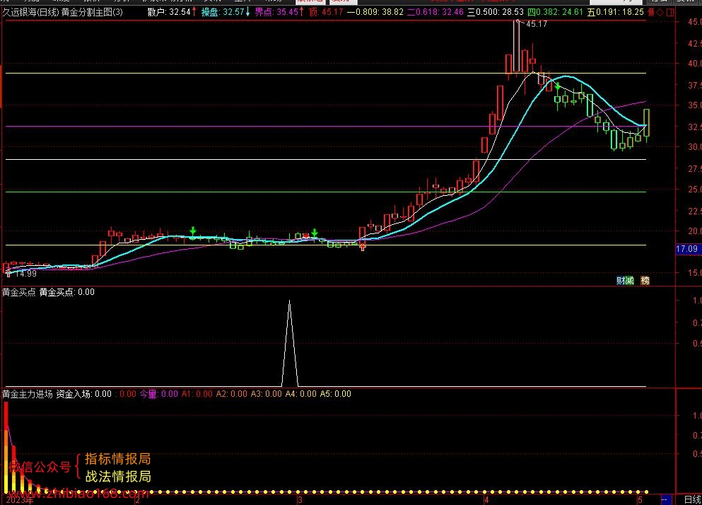This screenshot has width=702, height=505.
Task: Click the 五0.191: 18.25 level label
Action: point(615,12)
